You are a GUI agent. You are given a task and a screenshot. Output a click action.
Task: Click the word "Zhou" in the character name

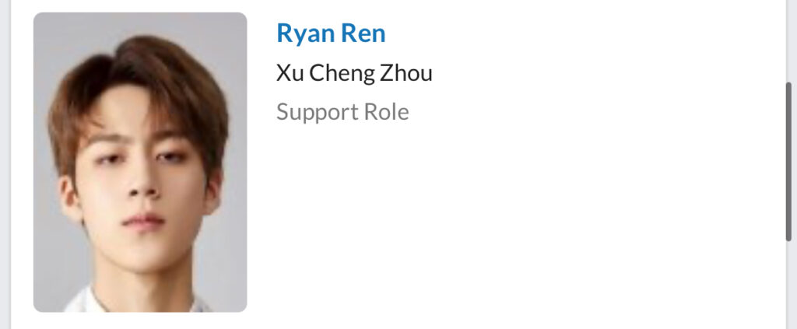point(407,73)
